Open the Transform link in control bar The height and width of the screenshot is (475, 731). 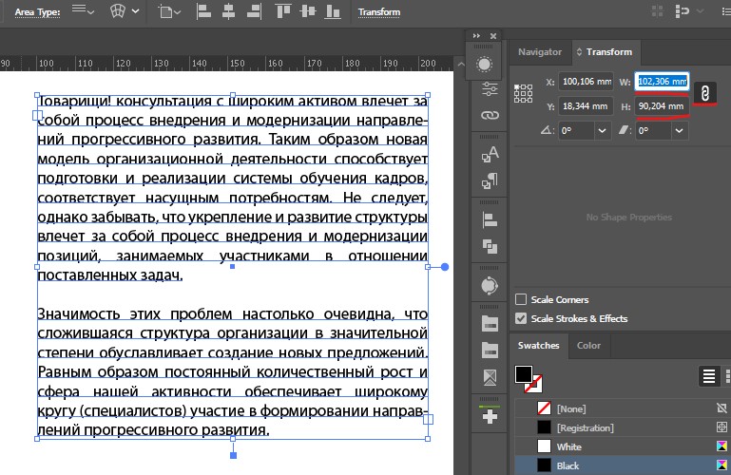tap(379, 12)
